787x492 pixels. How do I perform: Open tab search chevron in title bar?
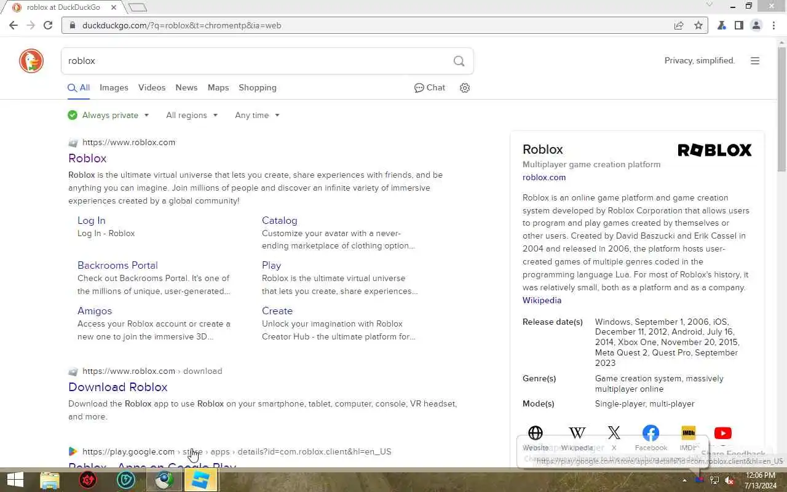coord(709,5)
